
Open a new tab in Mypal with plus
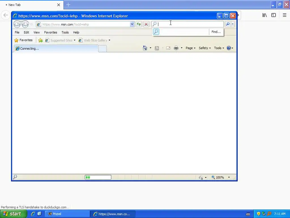[x=68, y=5]
